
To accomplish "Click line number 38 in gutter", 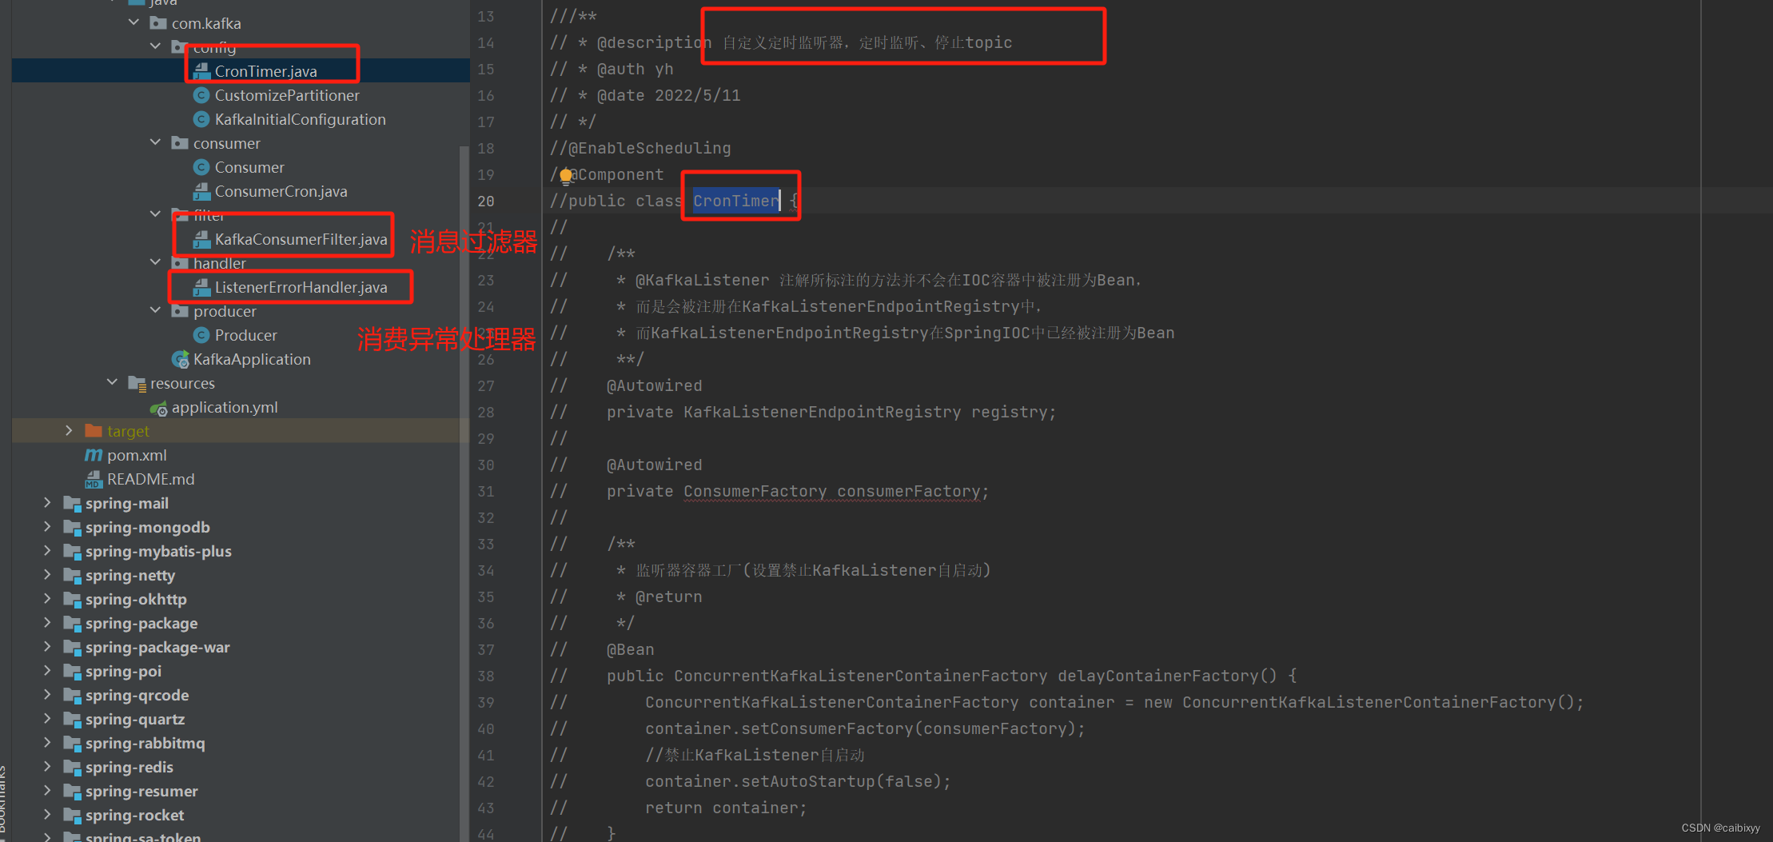I will [486, 676].
